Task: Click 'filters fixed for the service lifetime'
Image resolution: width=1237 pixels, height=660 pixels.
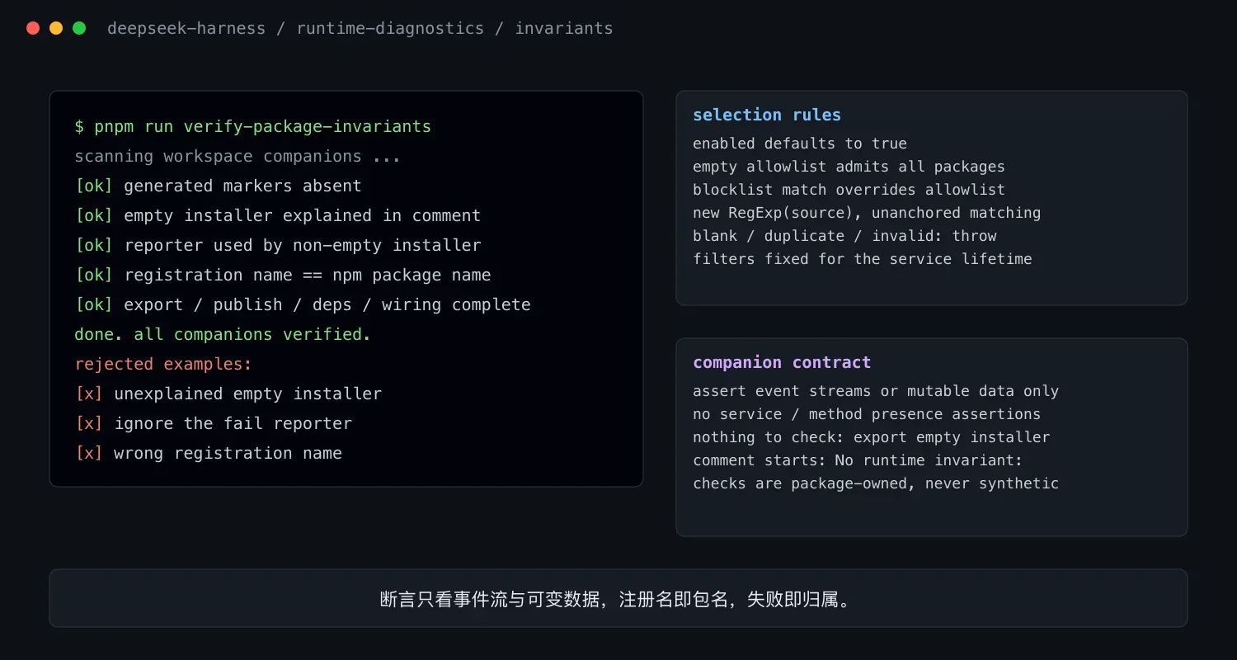Action: click(x=863, y=259)
